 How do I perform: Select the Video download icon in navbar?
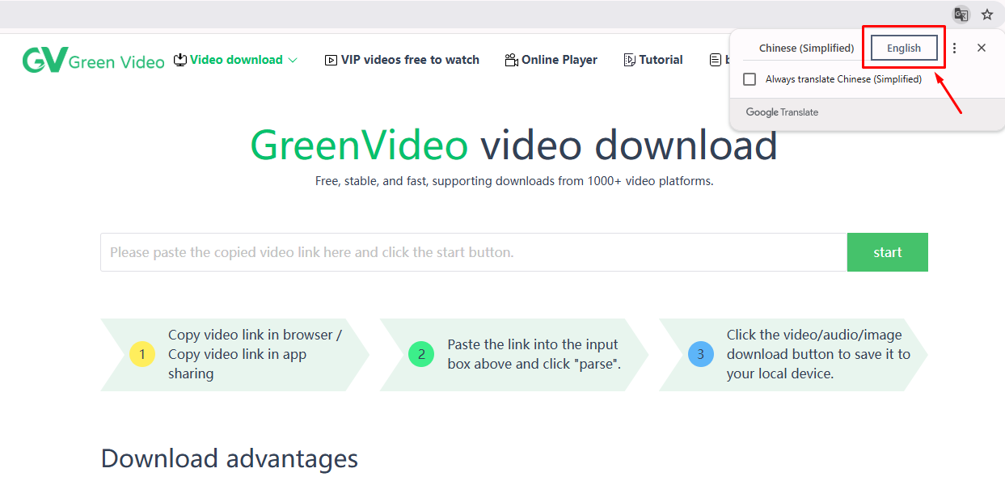coord(179,59)
